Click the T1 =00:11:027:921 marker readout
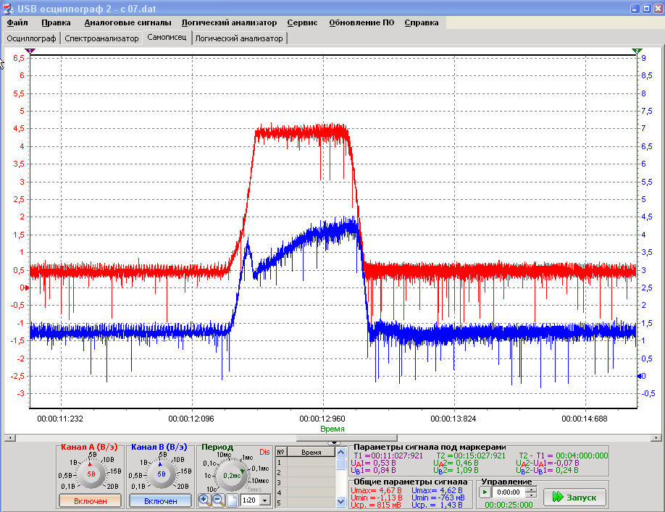The height and width of the screenshot is (512, 665). click(x=388, y=456)
